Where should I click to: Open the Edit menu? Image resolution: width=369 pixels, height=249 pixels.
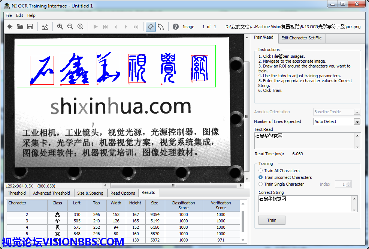pyautogui.click(x=19, y=15)
